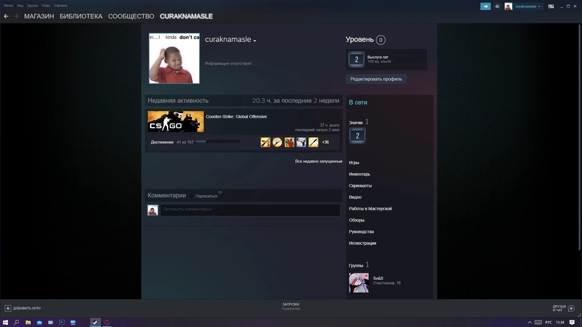Open the Друзья menu in menu bar
The height and width of the screenshot is (327, 582).
32,5
